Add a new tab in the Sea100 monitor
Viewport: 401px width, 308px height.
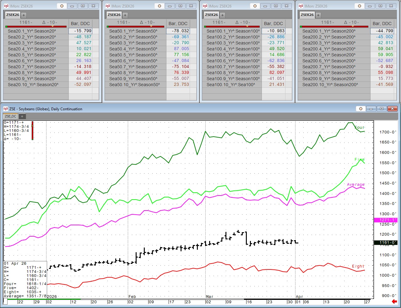tap(222, 15)
